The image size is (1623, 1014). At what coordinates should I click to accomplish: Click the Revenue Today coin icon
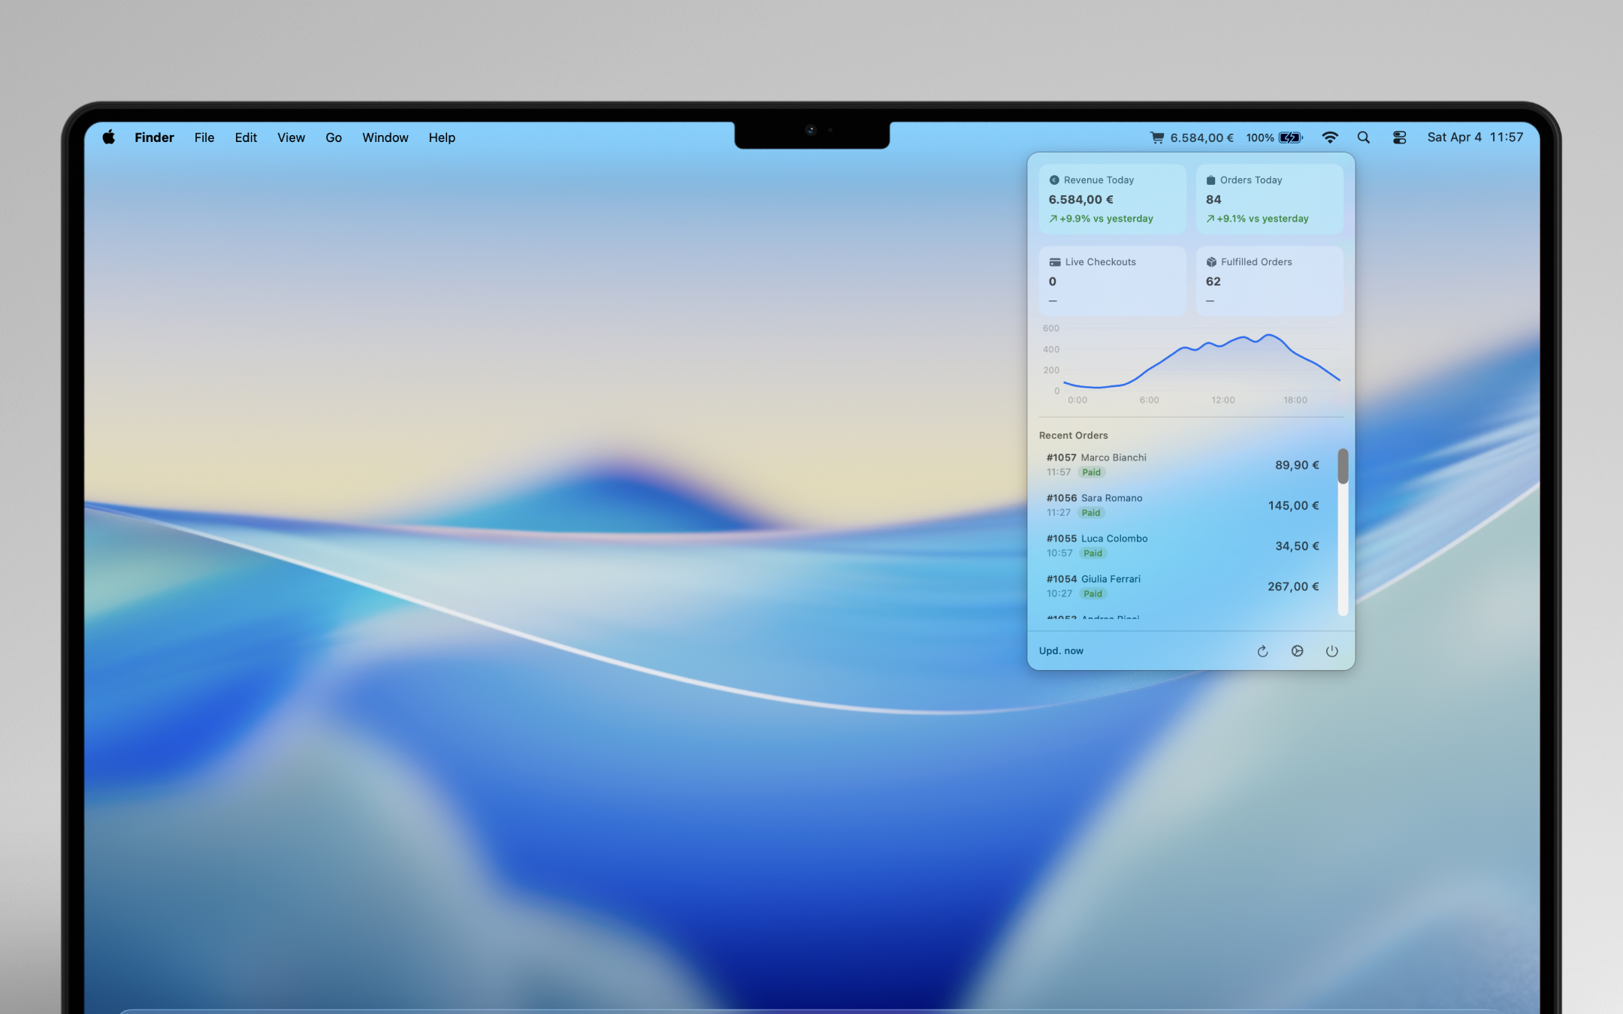pyautogui.click(x=1054, y=180)
